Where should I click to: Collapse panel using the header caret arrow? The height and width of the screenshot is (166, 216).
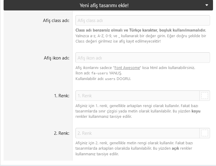pos(207,5)
